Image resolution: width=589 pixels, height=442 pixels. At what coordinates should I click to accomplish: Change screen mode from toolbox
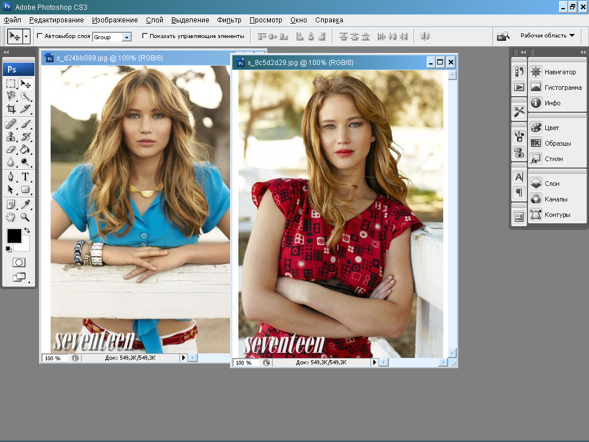[x=19, y=277]
